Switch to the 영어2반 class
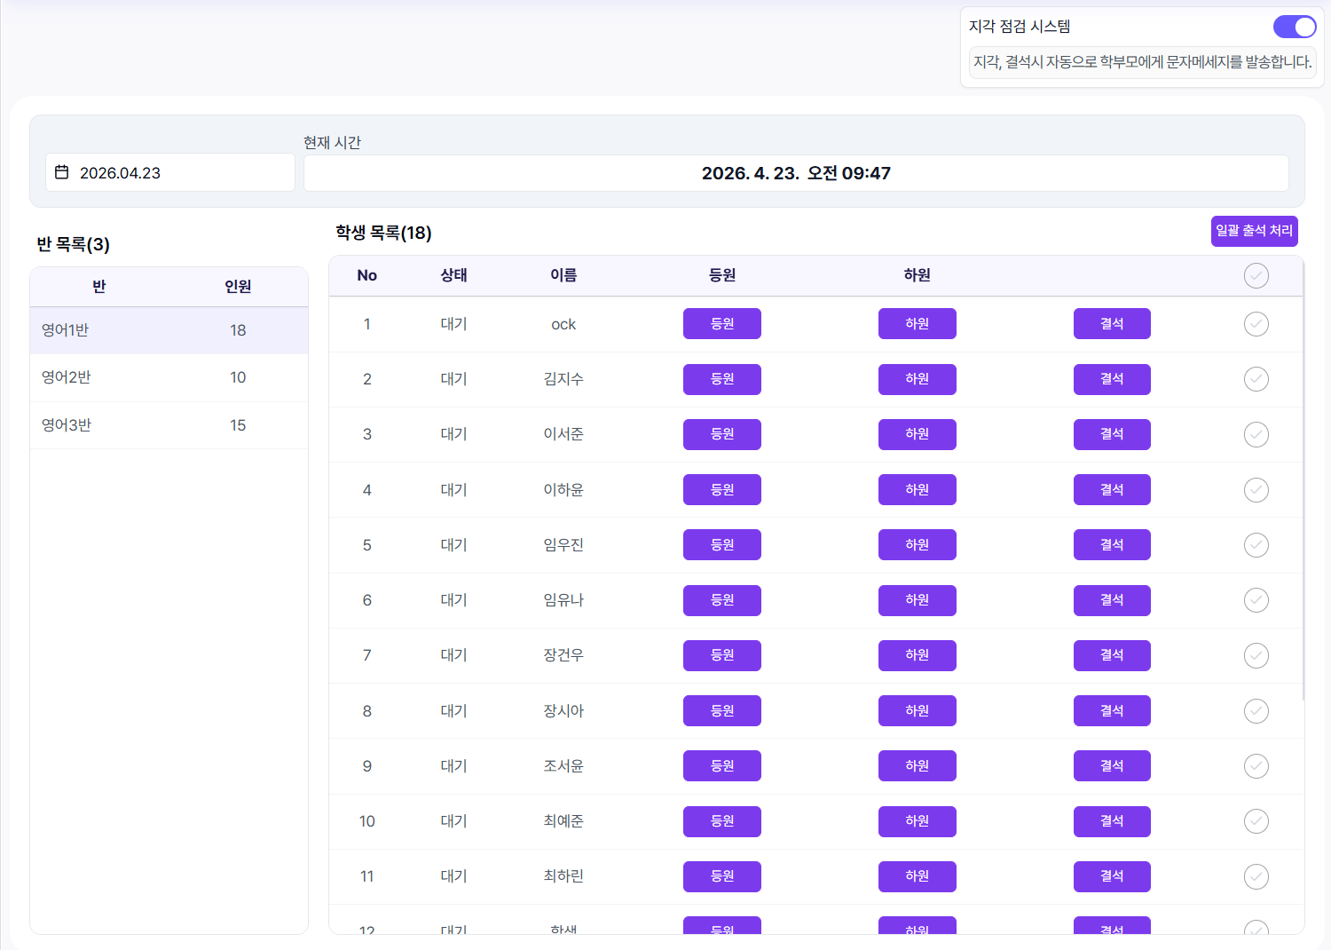Image resolution: width=1331 pixels, height=950 pixels. pyautogui.click(x=169, y=377)
